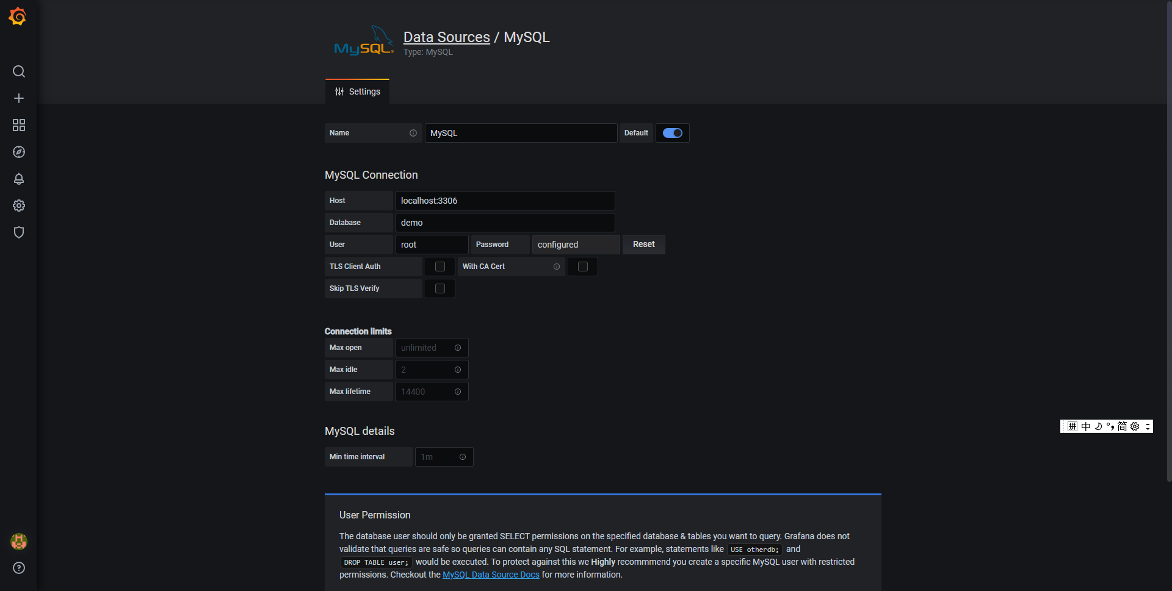
Task: Click the info icon in Min time interval
Action: pos(463,457)
